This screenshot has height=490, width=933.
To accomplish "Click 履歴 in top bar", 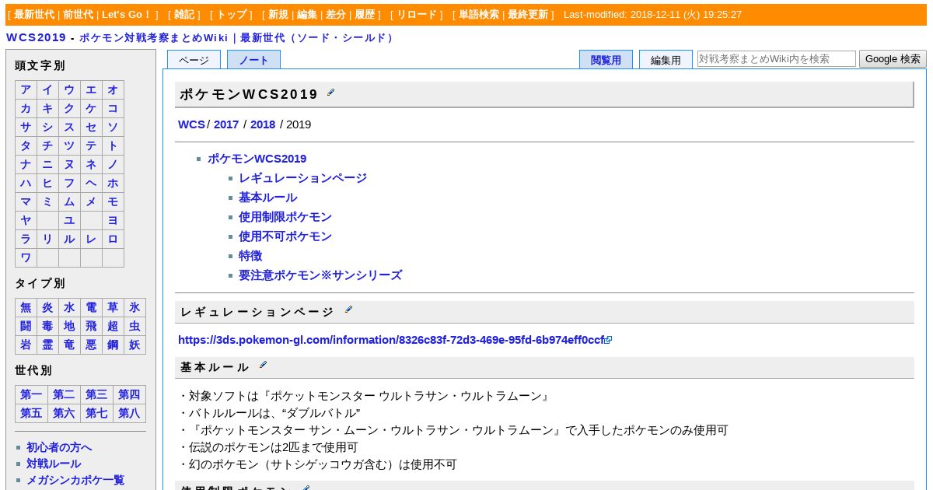I will 365,15.
